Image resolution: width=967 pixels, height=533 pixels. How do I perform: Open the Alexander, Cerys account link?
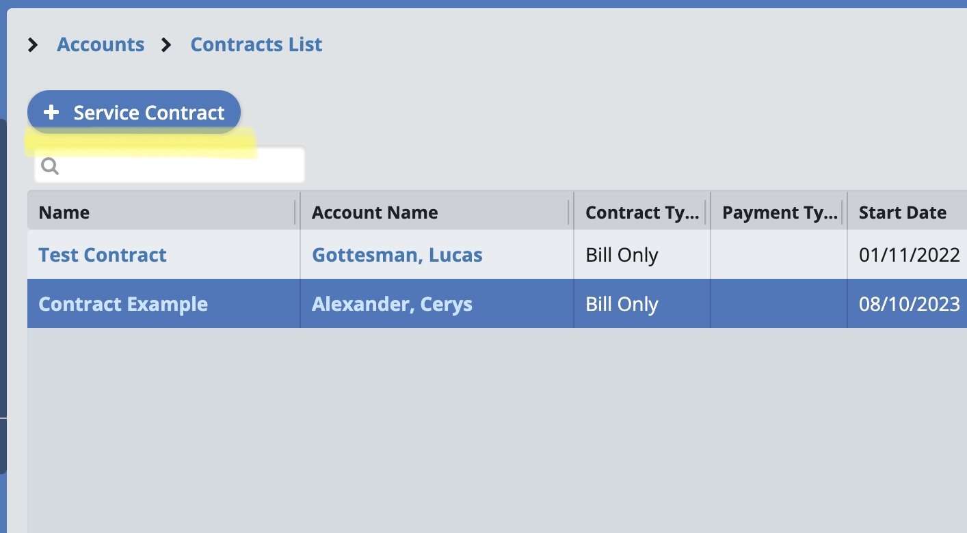coord(392,304)
